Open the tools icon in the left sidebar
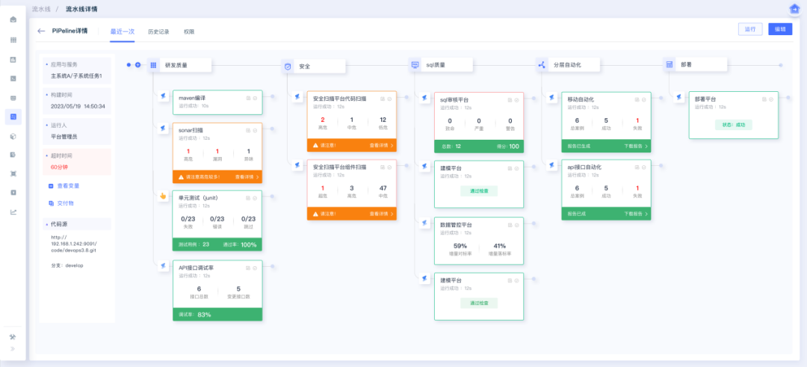This screenshot has width=807, height=367. click(x=13, y=336)
